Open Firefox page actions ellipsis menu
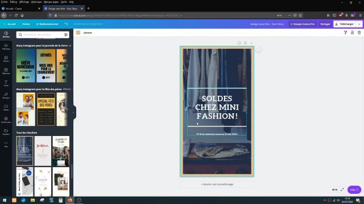Screen dimensions: 364x204 [289, 15]
